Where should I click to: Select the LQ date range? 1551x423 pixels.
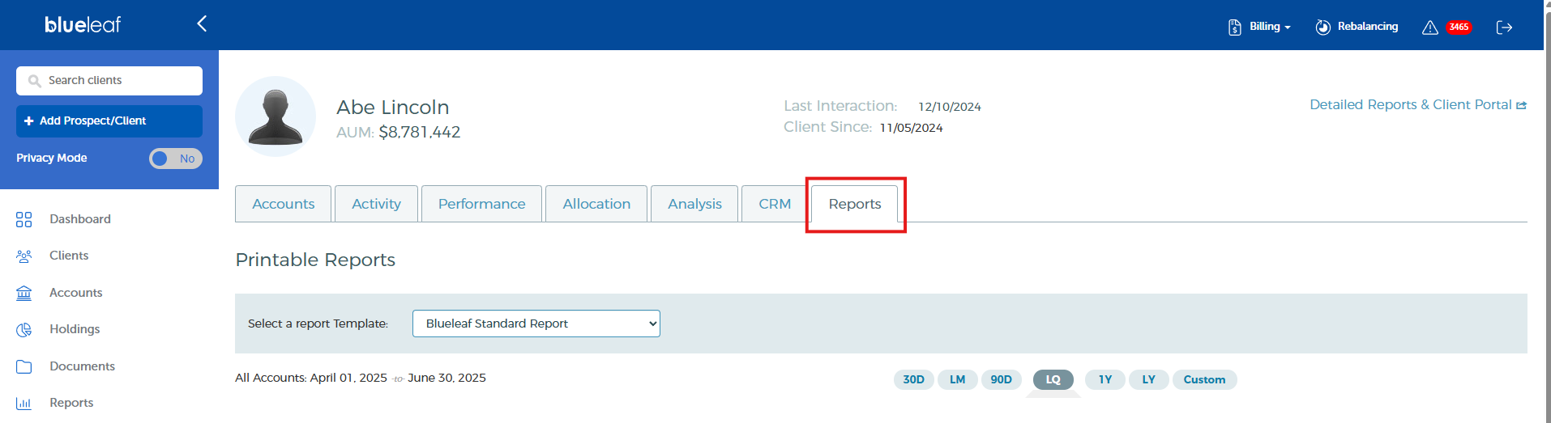(1053, 379)
